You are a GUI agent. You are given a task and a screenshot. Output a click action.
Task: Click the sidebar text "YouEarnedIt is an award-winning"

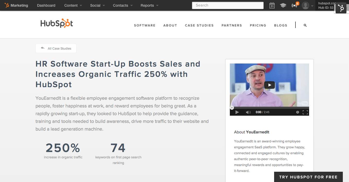click(269, 156)
